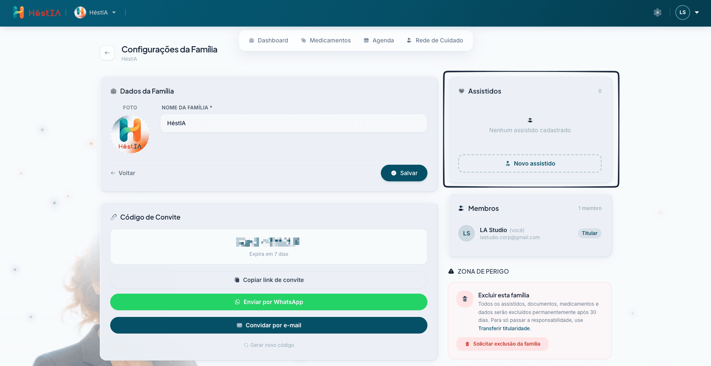Screen dimensions: 711x366
Task: Generate a new invite code
Action: point(269,345)
